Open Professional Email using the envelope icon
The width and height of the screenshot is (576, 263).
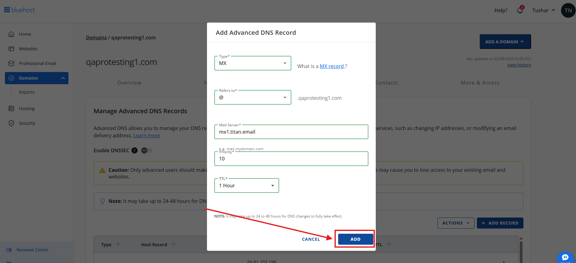pyautogui.click(x=11, y=63)
